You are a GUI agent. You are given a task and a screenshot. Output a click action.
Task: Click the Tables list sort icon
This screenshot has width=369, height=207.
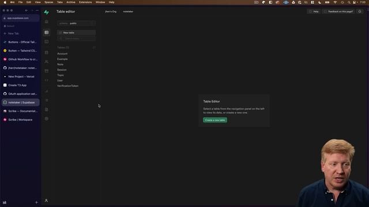pyautogui.click(x=94, y=47)
